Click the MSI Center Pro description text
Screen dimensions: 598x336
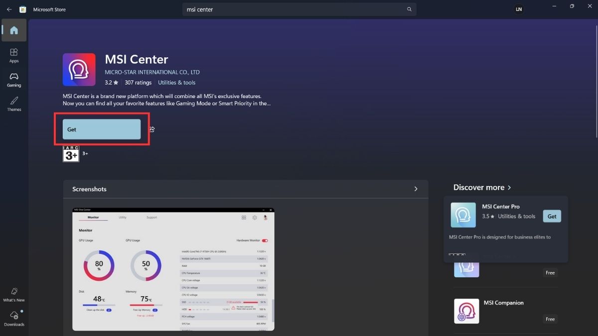(x=500, y=237)
